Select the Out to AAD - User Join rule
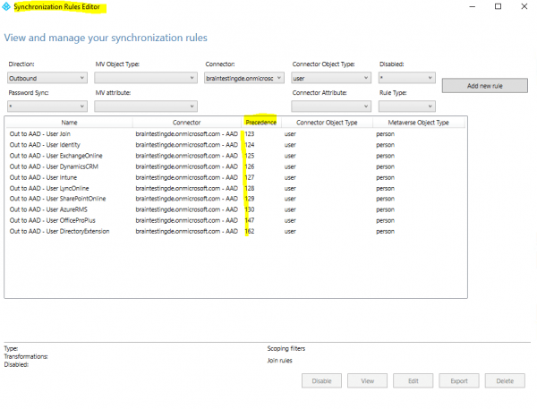 click(39, 133)
